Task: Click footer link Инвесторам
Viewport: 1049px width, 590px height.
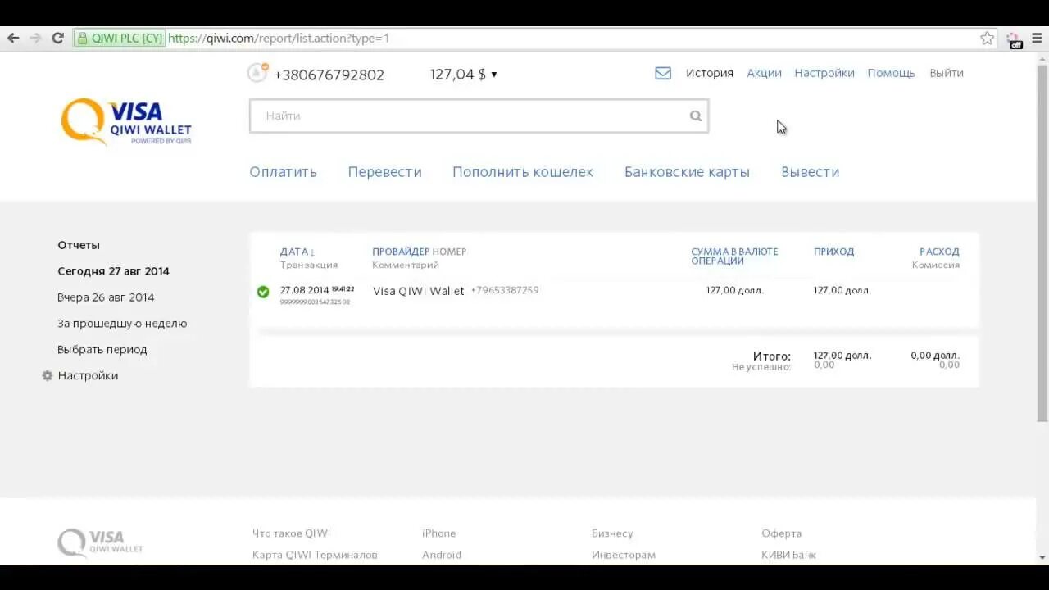Action: 624,555
